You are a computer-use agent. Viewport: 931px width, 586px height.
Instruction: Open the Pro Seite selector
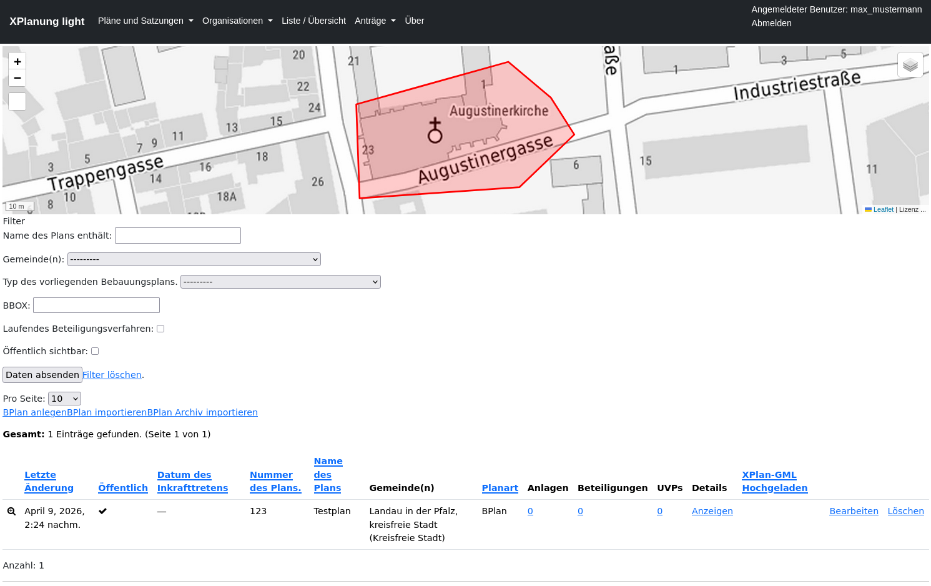click(x=64, y=399)
